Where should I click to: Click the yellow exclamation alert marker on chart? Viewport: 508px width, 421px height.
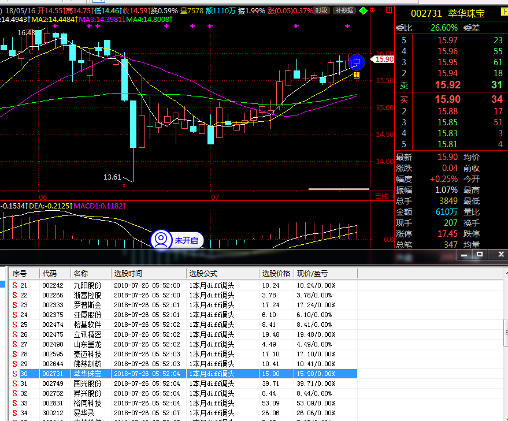tap(357, 75)
